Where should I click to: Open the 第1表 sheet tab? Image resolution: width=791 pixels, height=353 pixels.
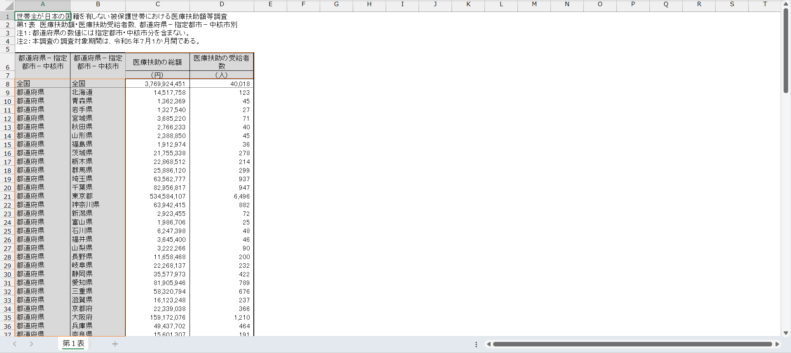73,344
